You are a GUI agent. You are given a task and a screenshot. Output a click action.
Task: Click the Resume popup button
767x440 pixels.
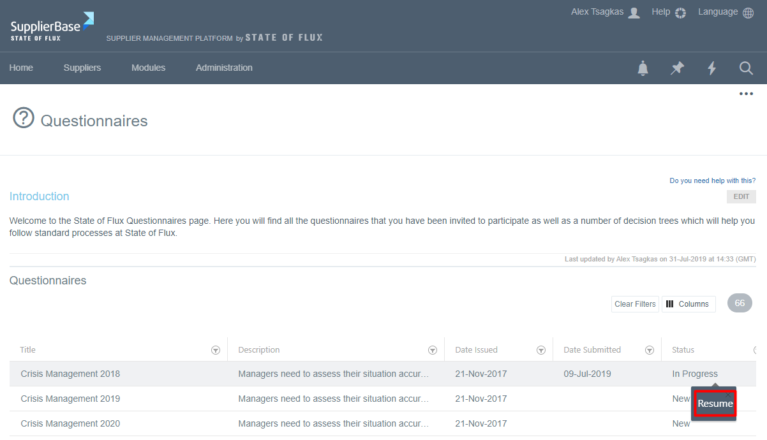pyautogui.click(x=715, y=404)
